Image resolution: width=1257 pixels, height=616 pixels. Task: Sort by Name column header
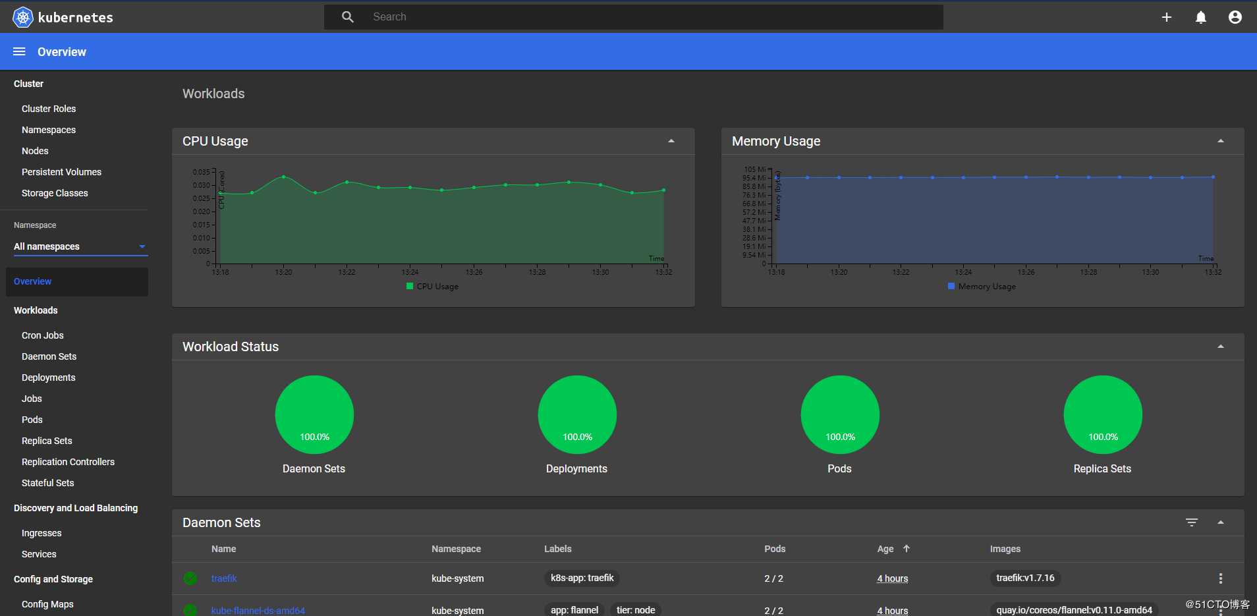pos(223,549)
